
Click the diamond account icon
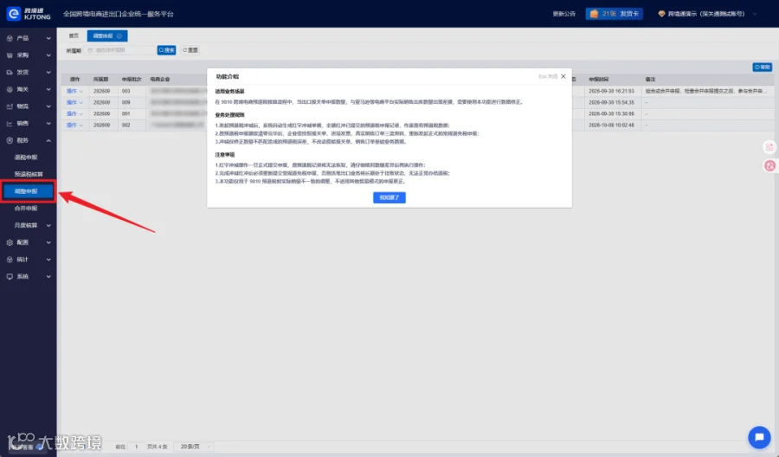coord(661,14)
